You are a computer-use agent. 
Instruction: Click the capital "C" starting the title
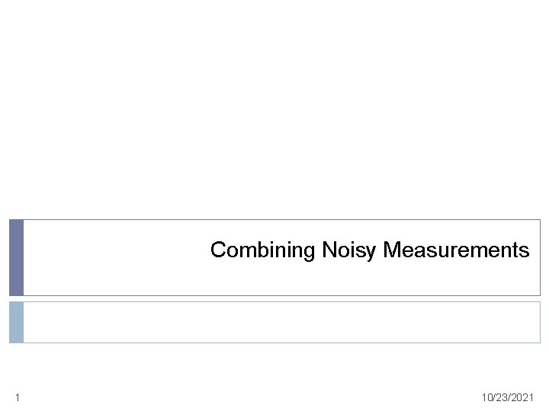(x=217, y=250)
